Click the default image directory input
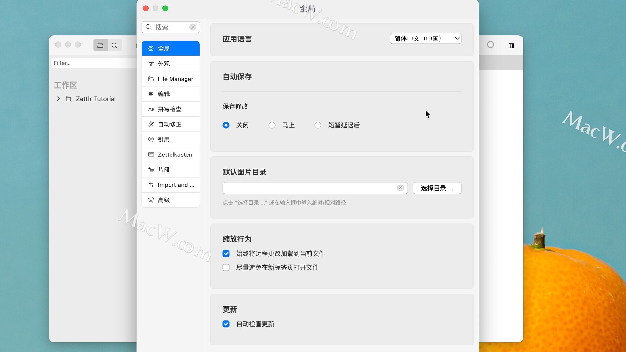 click(315, 188)
